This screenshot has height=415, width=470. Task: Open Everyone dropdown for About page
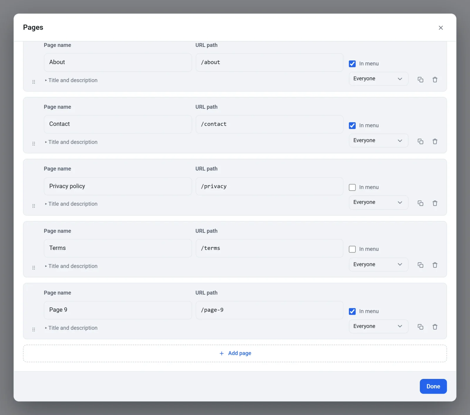tap(378, 79)
